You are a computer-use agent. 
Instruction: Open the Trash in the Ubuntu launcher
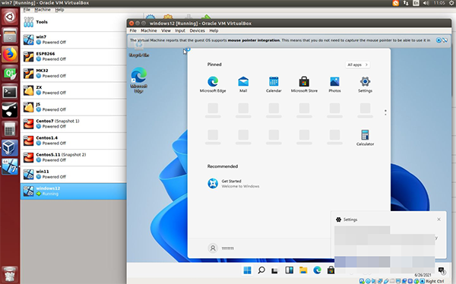point(10,274)
